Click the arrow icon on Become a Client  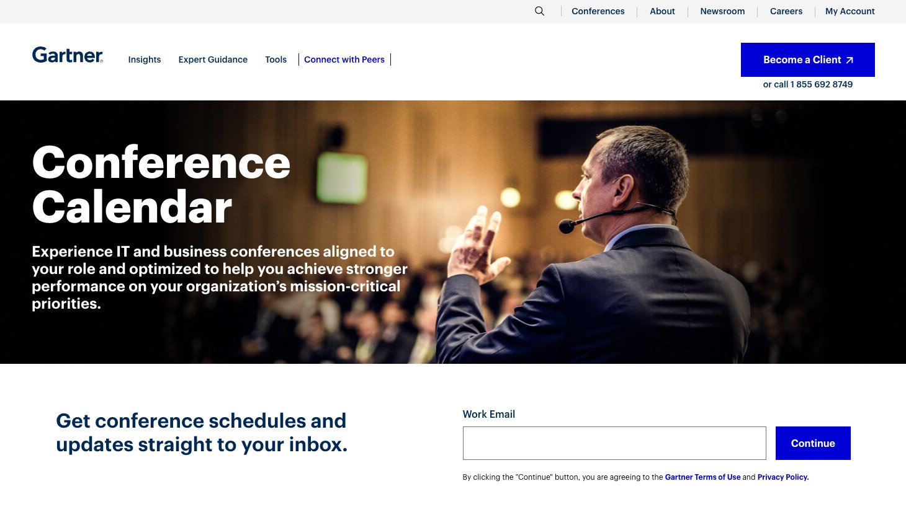(850, 60)
